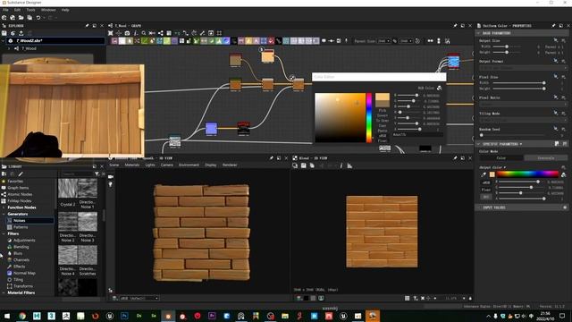Toggle the sRGB button in Output Color
This screenshot has width=572, height=322.
[486, 182]
